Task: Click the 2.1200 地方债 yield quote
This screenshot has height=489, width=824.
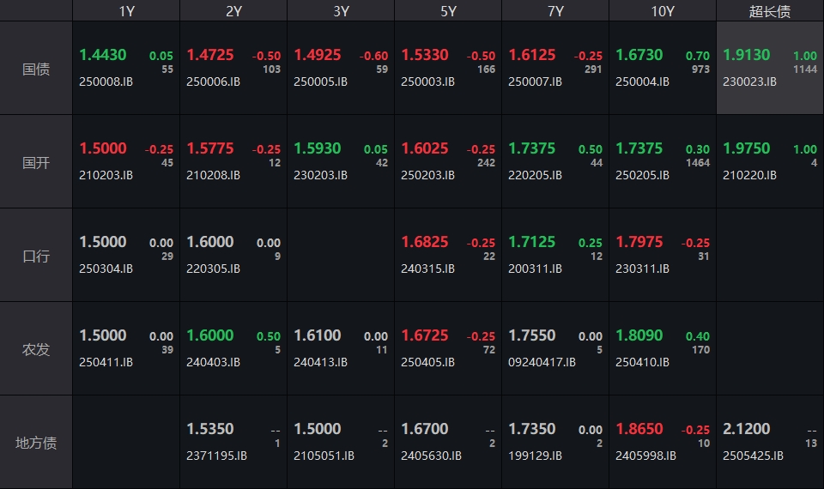Action: point(747,429)
